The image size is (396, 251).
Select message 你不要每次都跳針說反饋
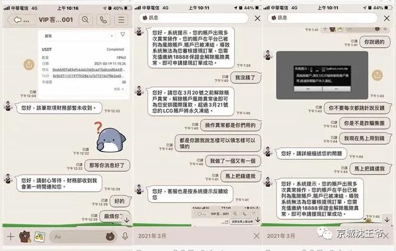coord(357,108)
